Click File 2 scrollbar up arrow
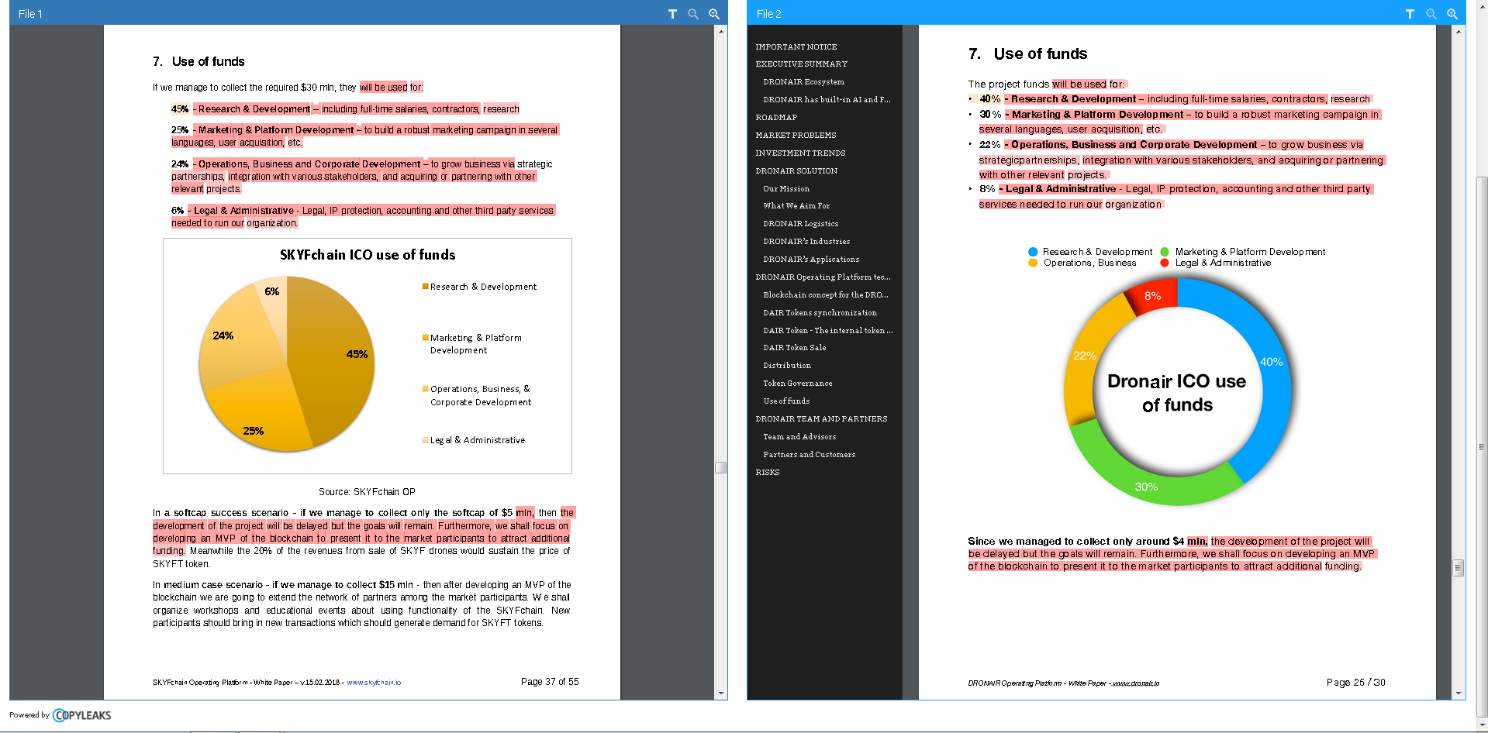 [1459, 31]
